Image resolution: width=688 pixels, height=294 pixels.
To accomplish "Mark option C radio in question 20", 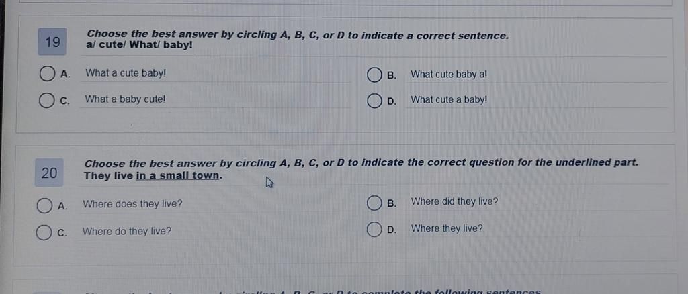I will coord(44,232).
